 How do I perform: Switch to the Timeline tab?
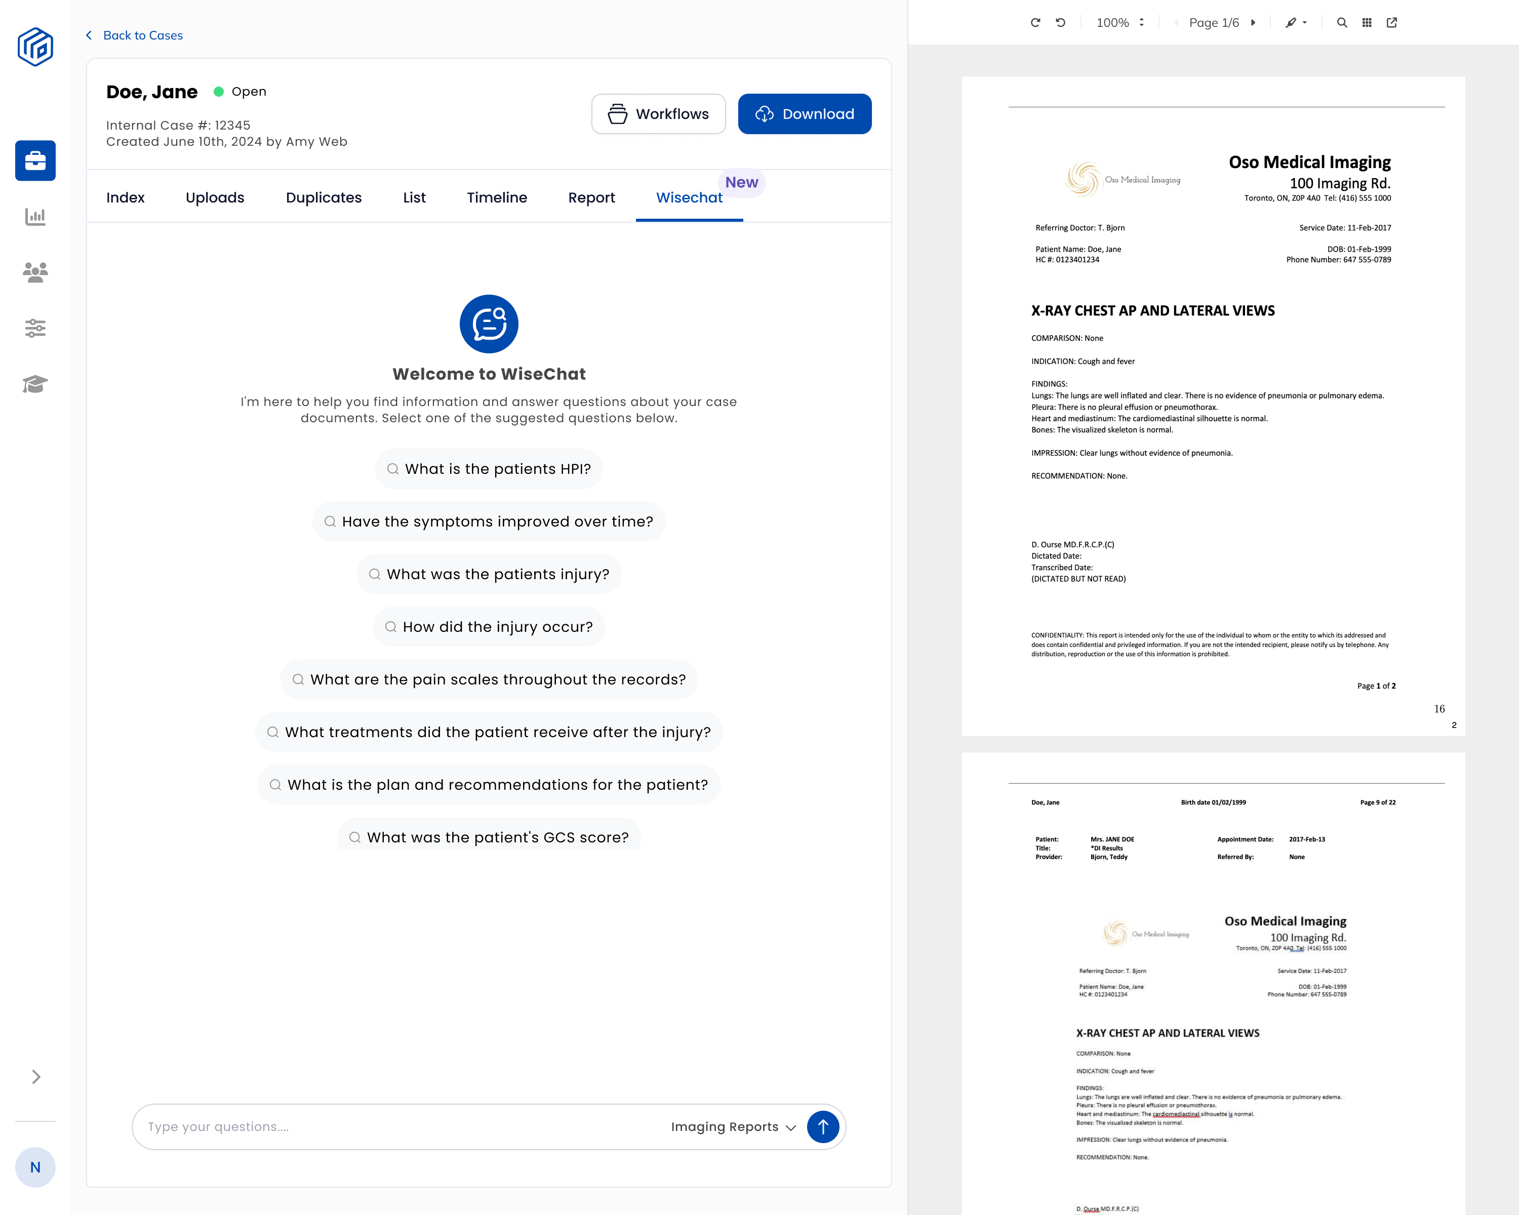point(497,197)
